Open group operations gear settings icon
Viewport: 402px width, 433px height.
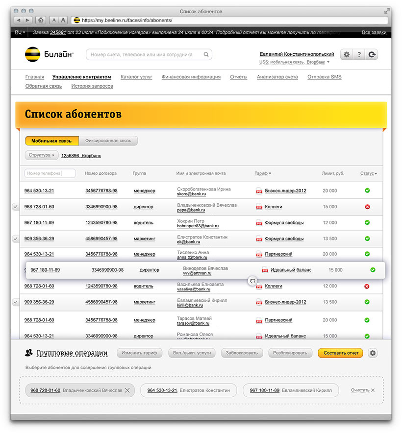373,353
